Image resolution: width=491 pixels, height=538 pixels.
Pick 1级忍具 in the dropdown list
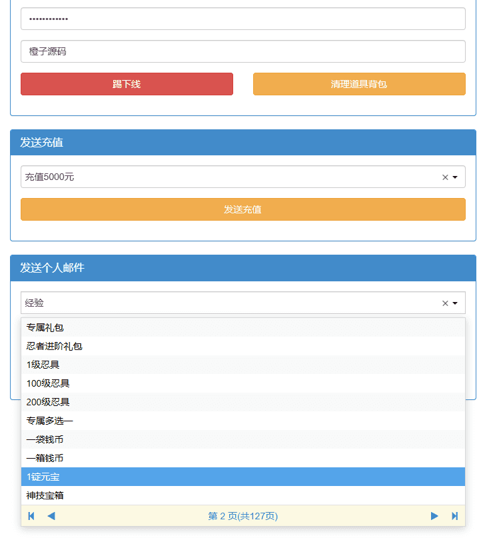pyautogui.click(x=43, y=365)
